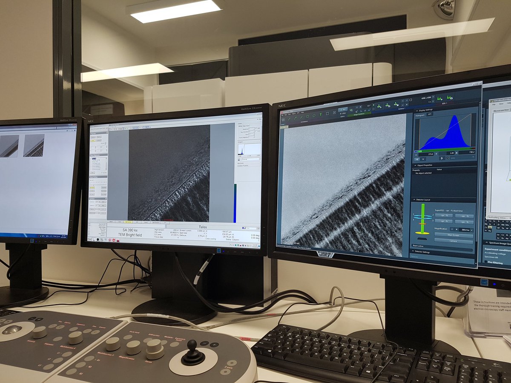The width and height of the screenshot is (511, 383).
Task: Open the EDS dropdown arrow
Action: pos(446,103)
